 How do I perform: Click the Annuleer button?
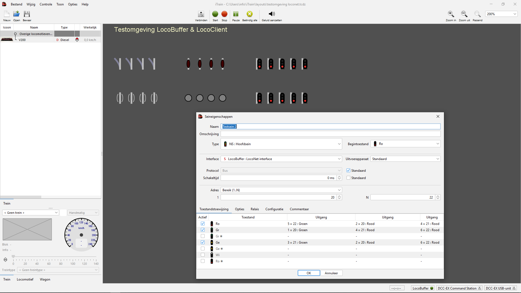[331, 273]
